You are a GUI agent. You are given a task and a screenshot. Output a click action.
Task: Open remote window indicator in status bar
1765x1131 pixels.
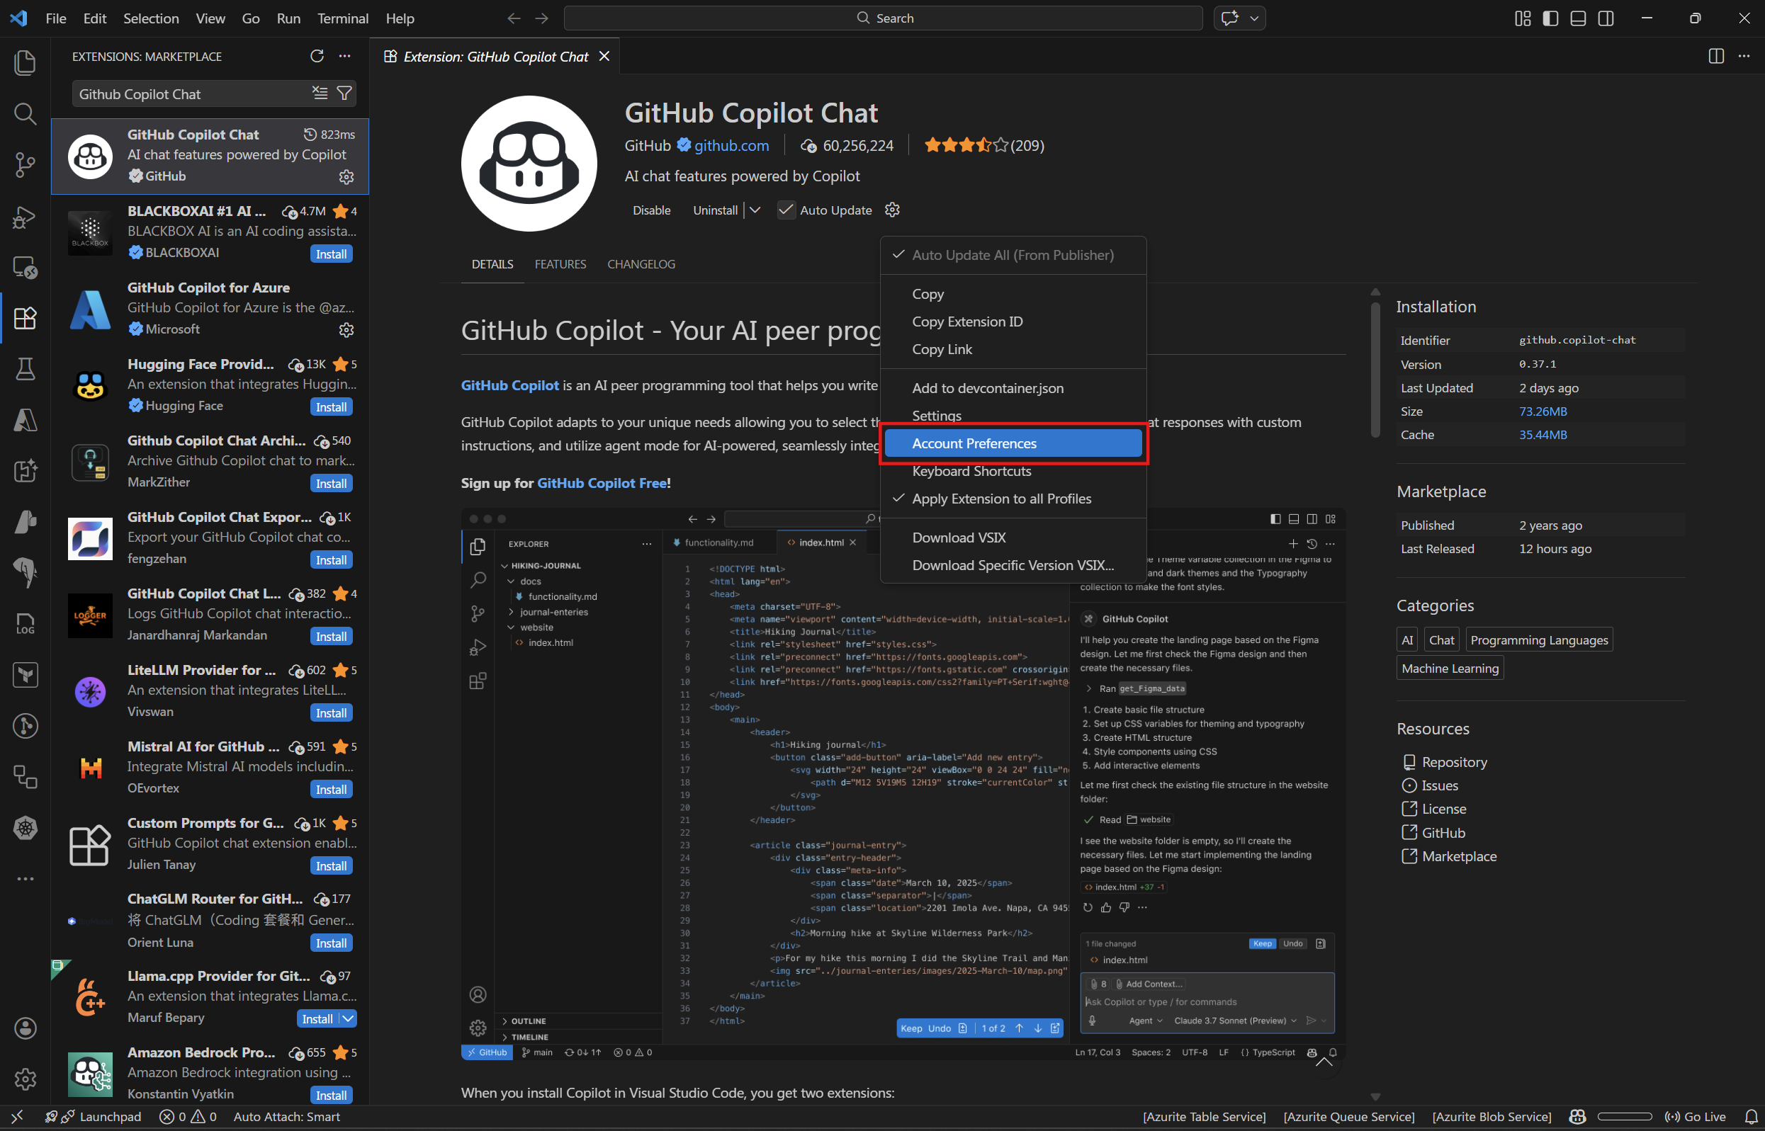(18, 1117)
